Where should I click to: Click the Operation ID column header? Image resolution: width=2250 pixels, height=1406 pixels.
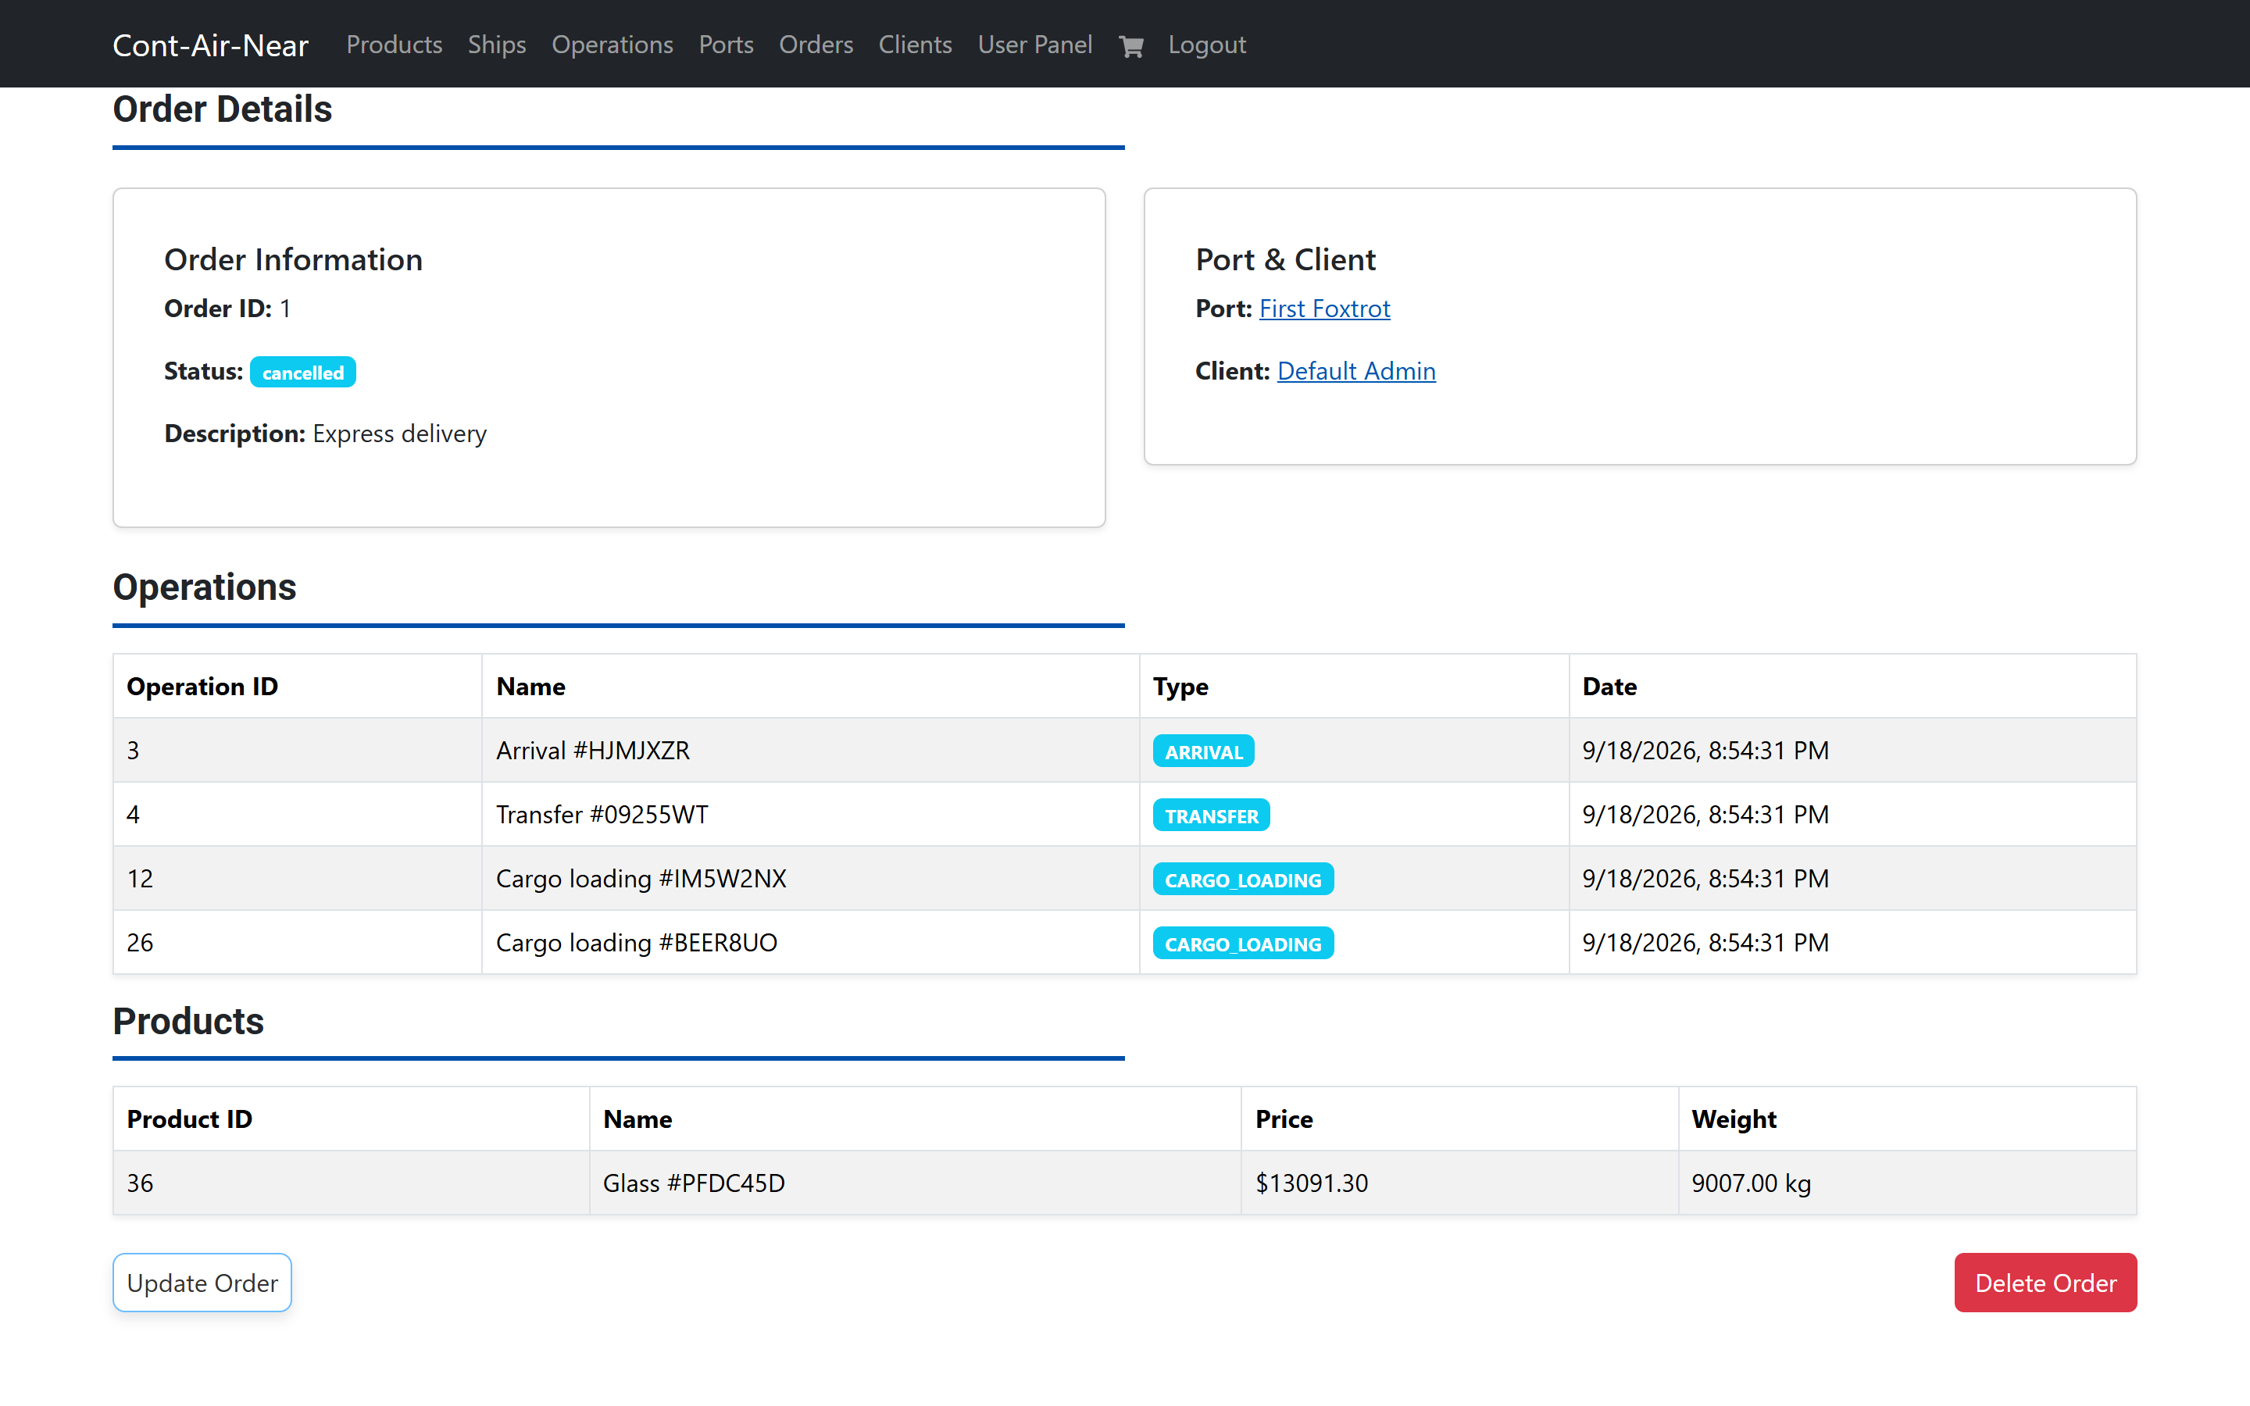click(298, 687)
